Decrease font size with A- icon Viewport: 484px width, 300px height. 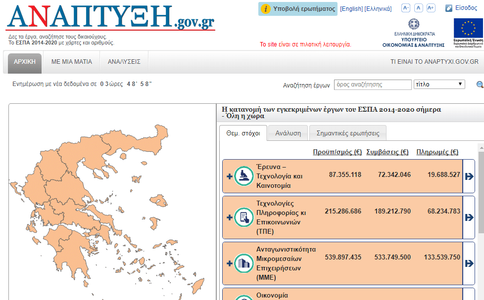point(406,8)
